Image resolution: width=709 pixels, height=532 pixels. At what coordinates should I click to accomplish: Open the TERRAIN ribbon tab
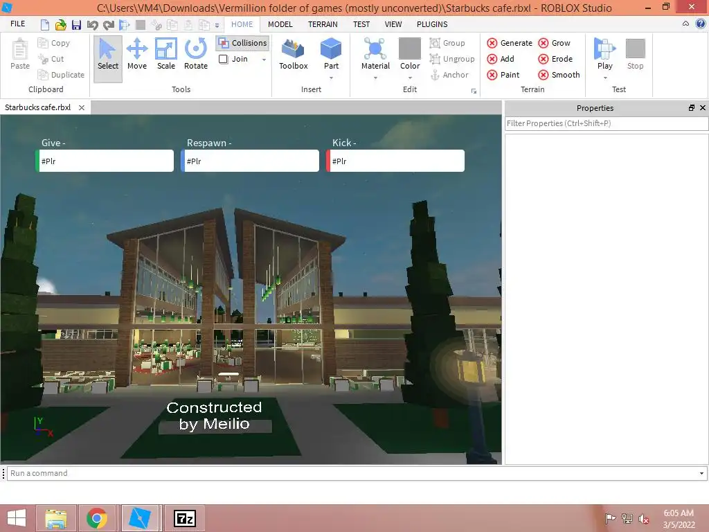tap(323, 24)
